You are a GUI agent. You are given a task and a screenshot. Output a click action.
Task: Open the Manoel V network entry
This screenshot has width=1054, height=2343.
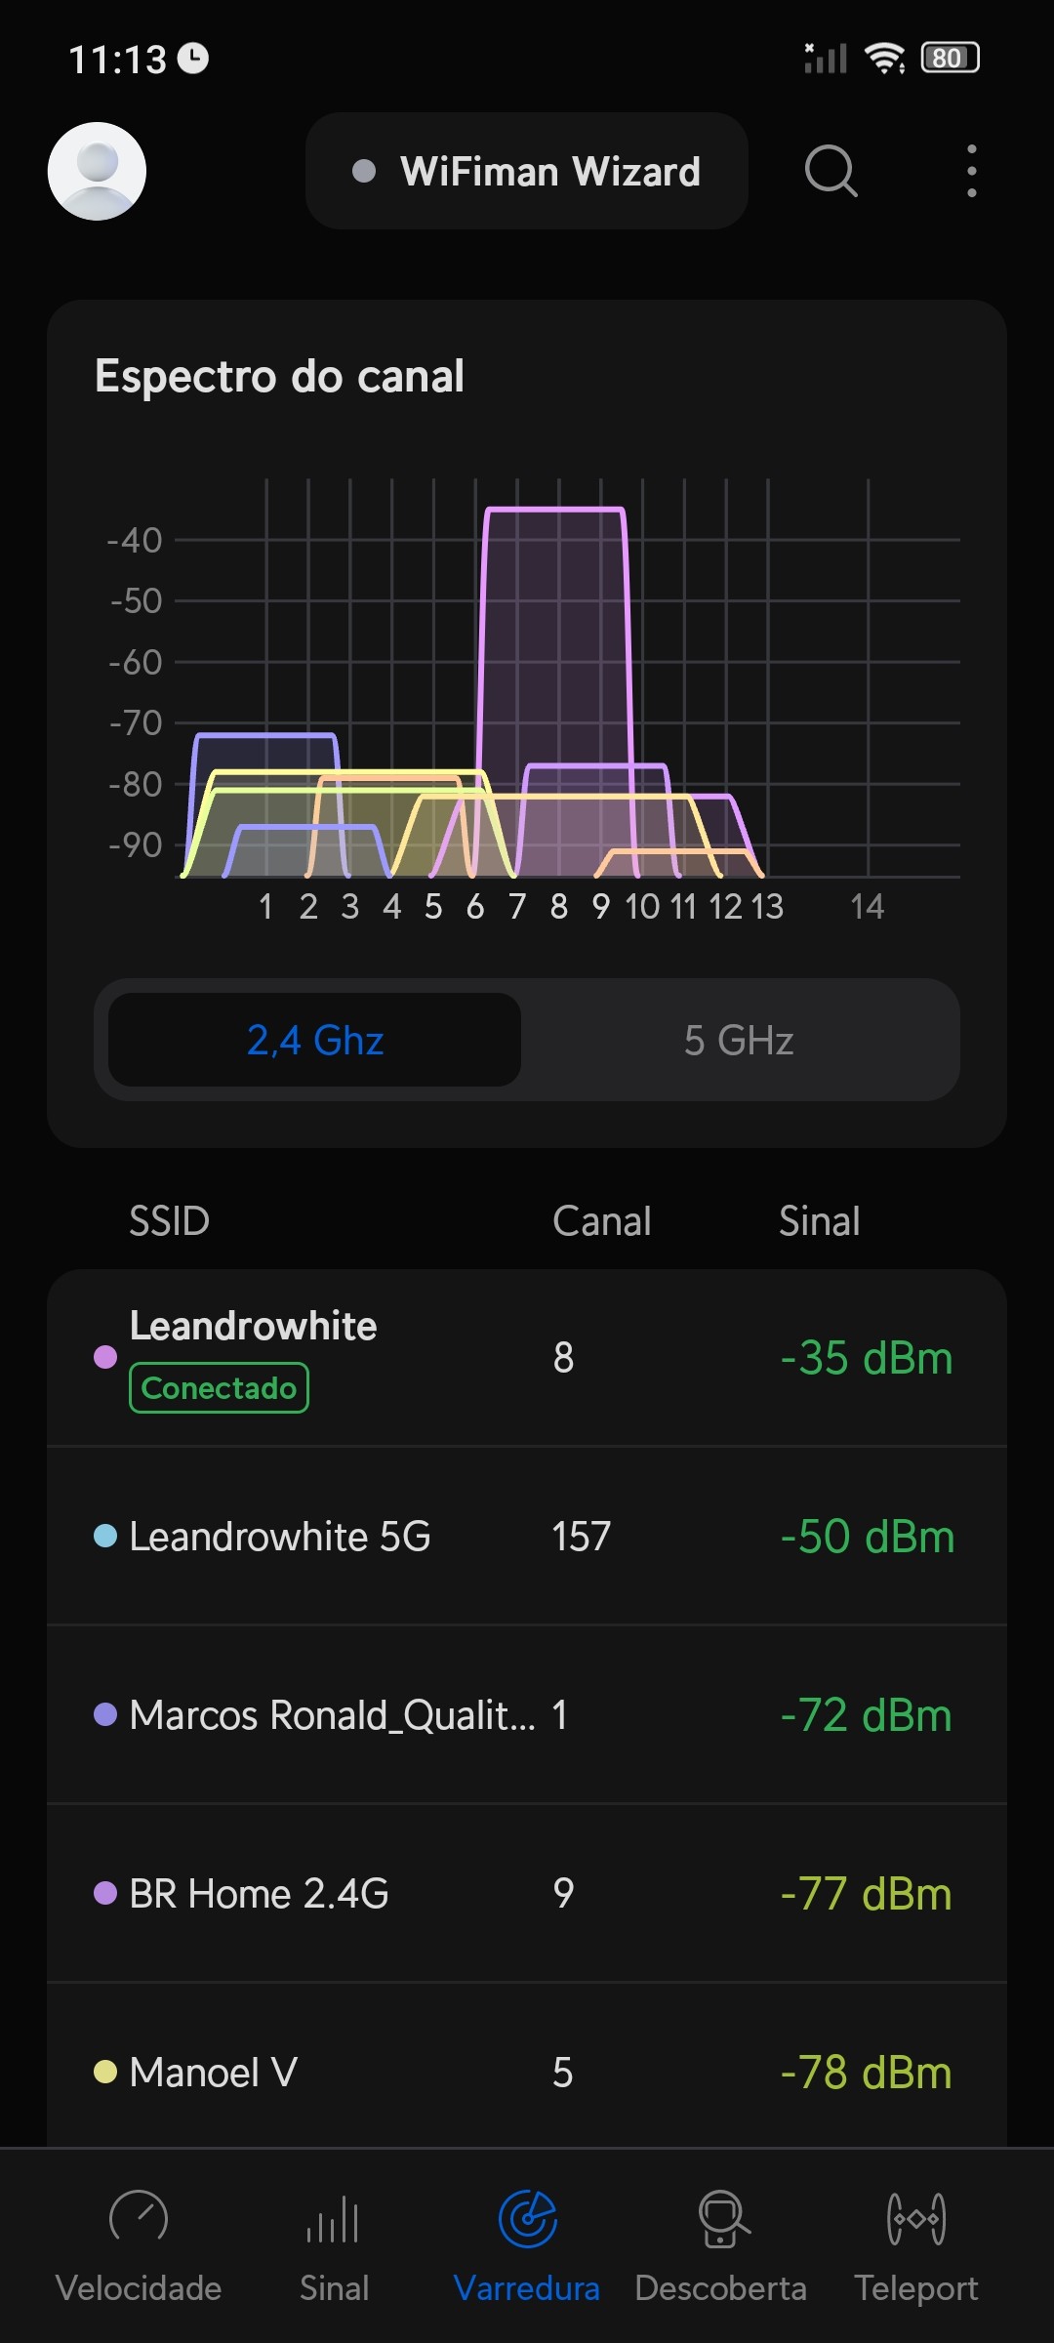527,2072
